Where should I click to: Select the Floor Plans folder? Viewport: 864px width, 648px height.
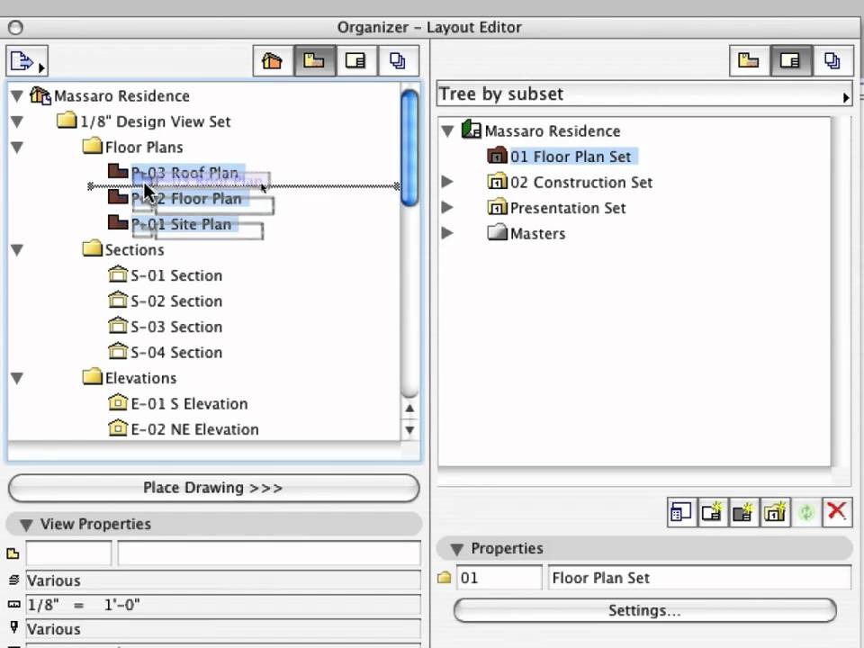(133, 148)
